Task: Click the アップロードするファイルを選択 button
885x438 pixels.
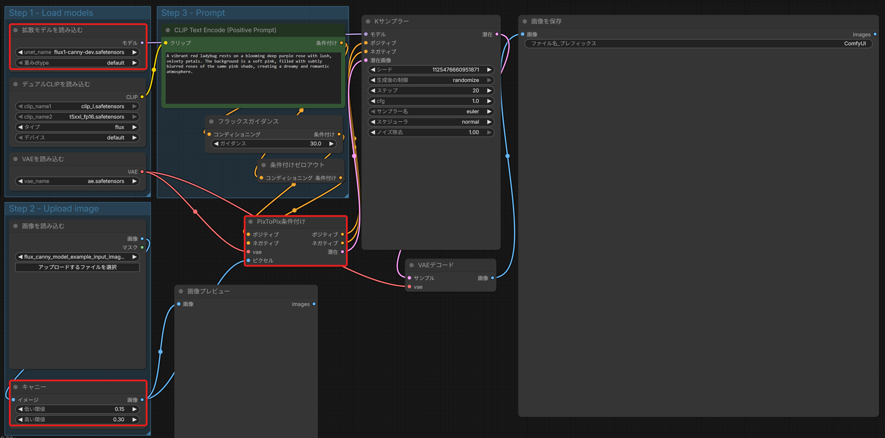Action: 77,267
